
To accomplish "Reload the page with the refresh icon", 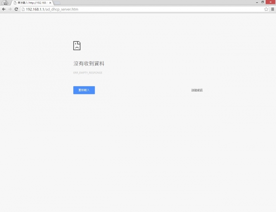I will click(x=16, y=9).
